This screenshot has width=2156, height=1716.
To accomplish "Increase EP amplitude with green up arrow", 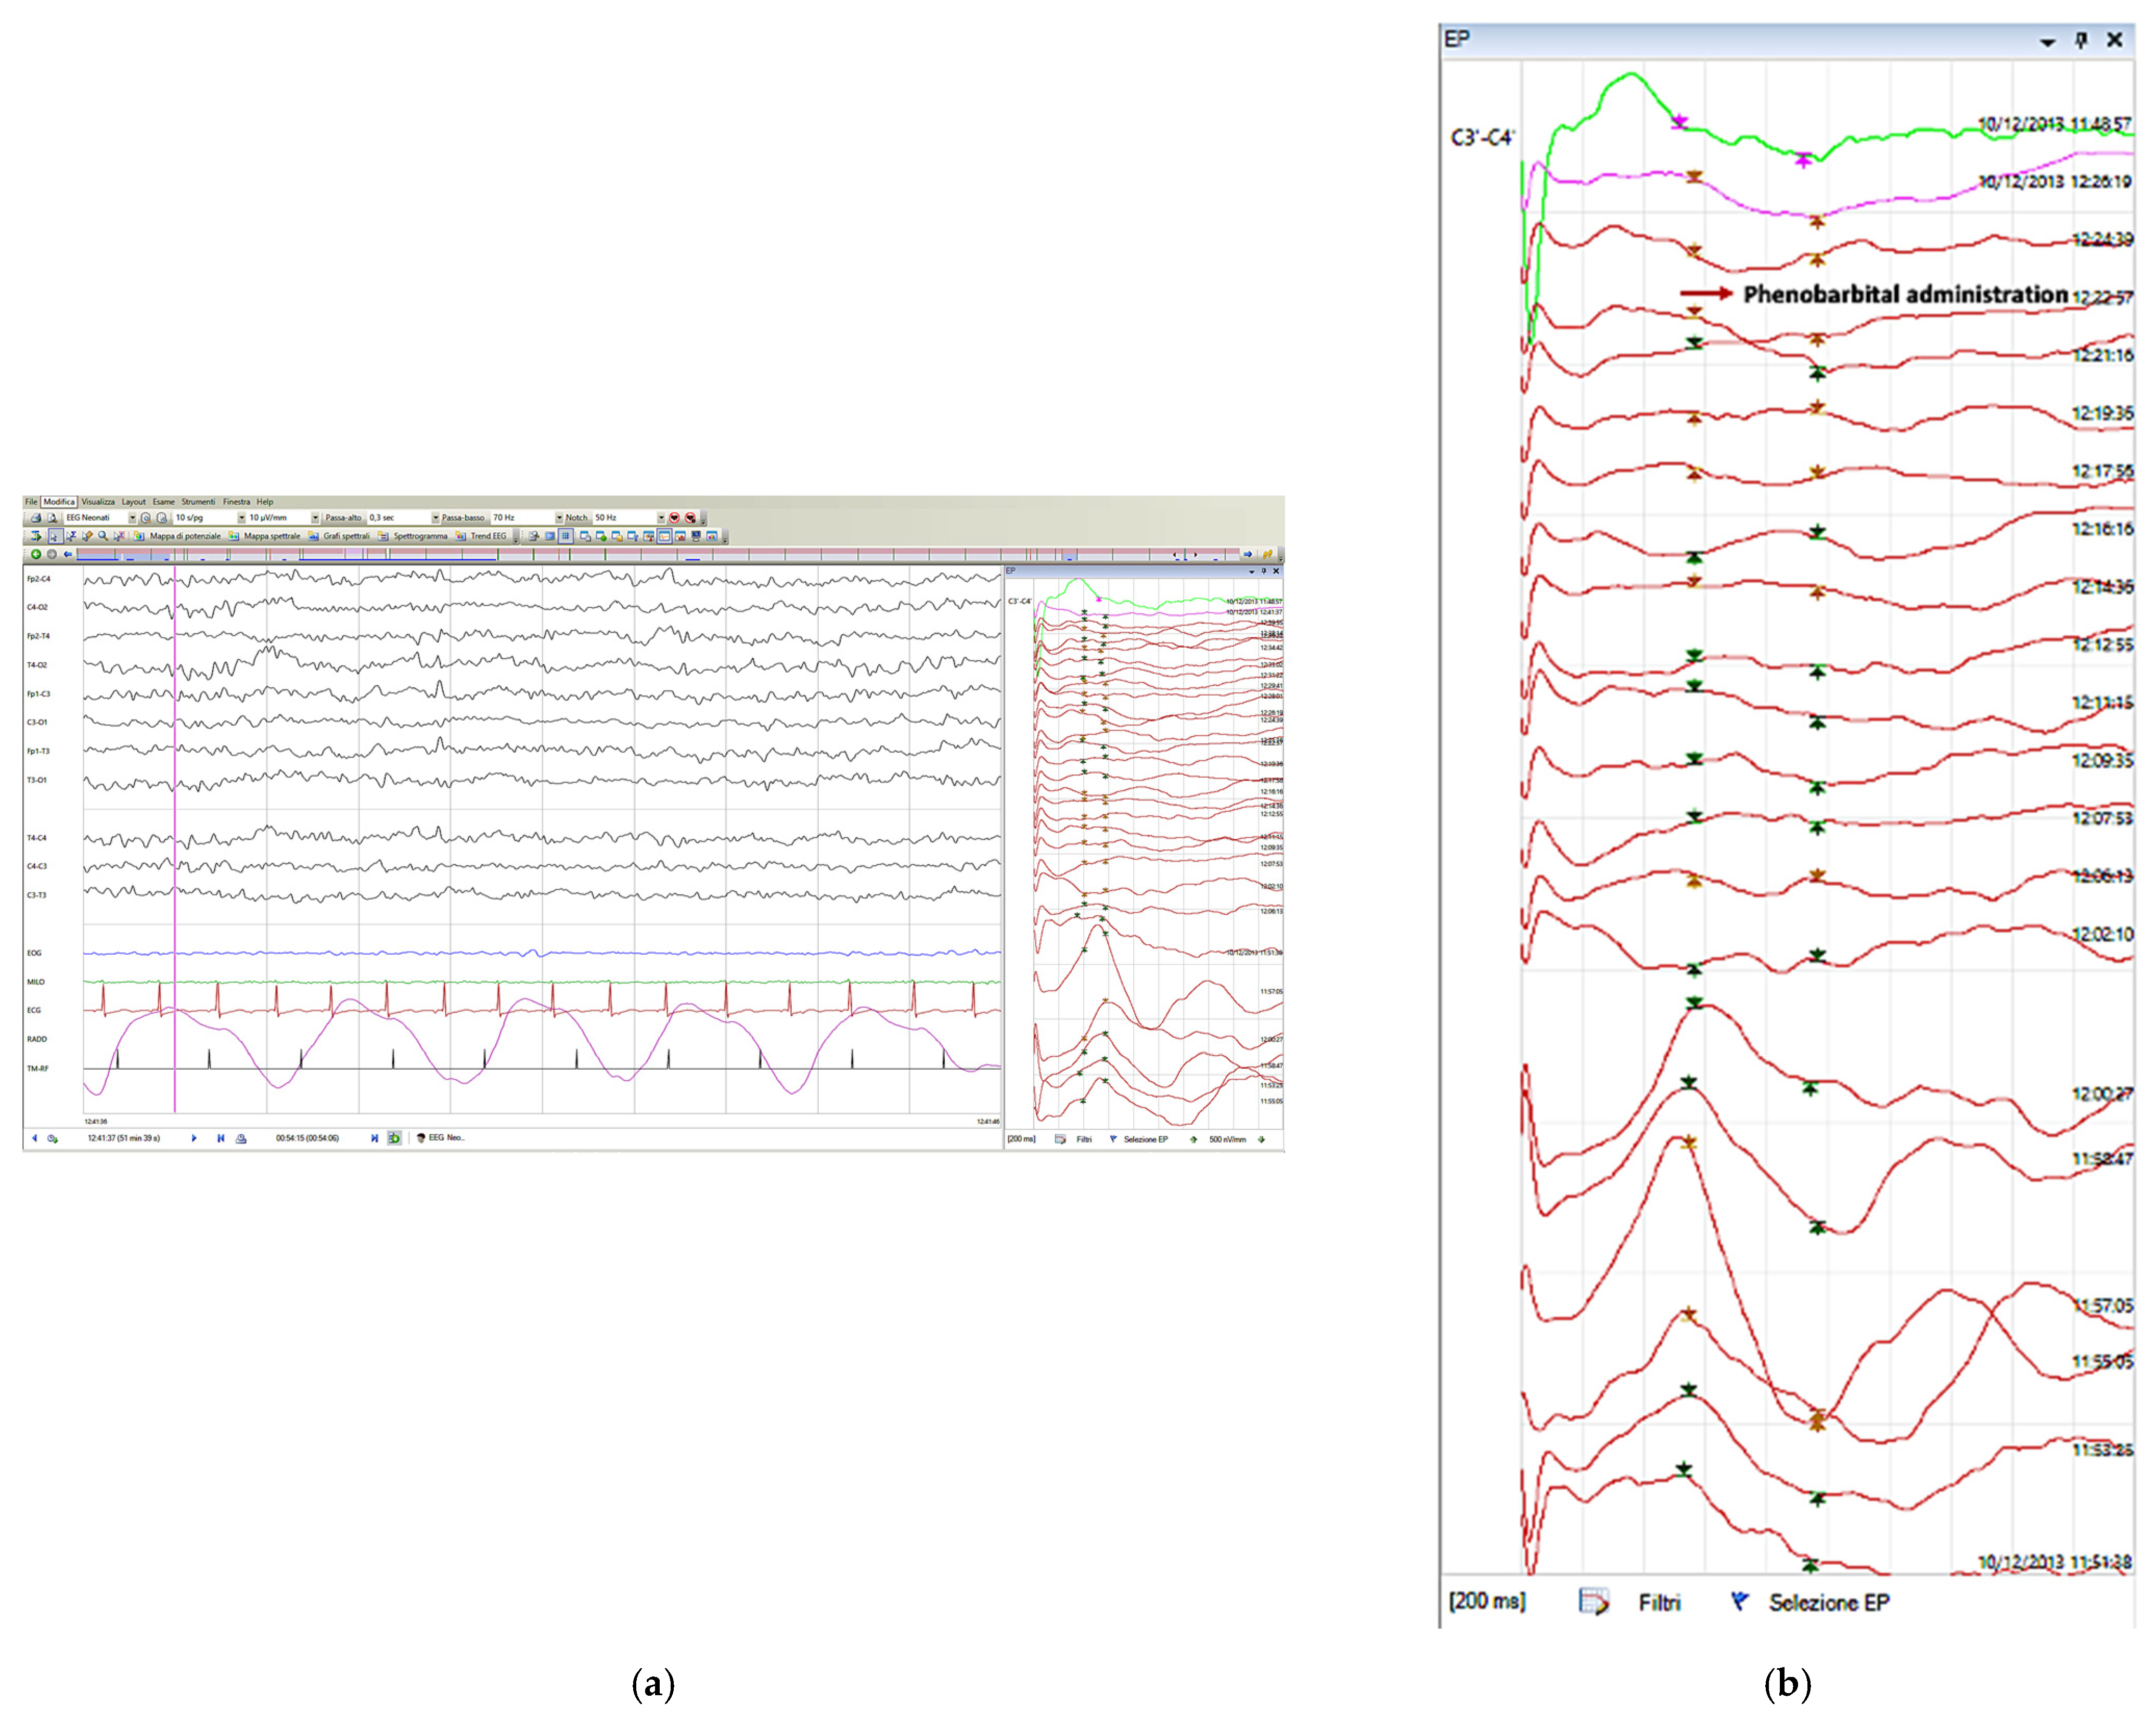I will tap(1193, 1139).
